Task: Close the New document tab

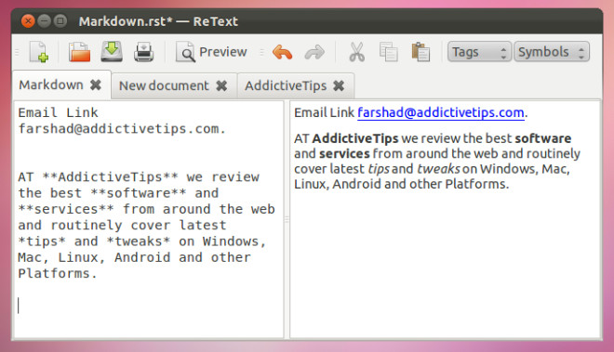Action: pos(221,85)
